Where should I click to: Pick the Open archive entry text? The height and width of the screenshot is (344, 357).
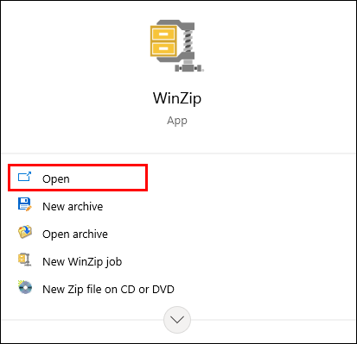coord(75,234)
